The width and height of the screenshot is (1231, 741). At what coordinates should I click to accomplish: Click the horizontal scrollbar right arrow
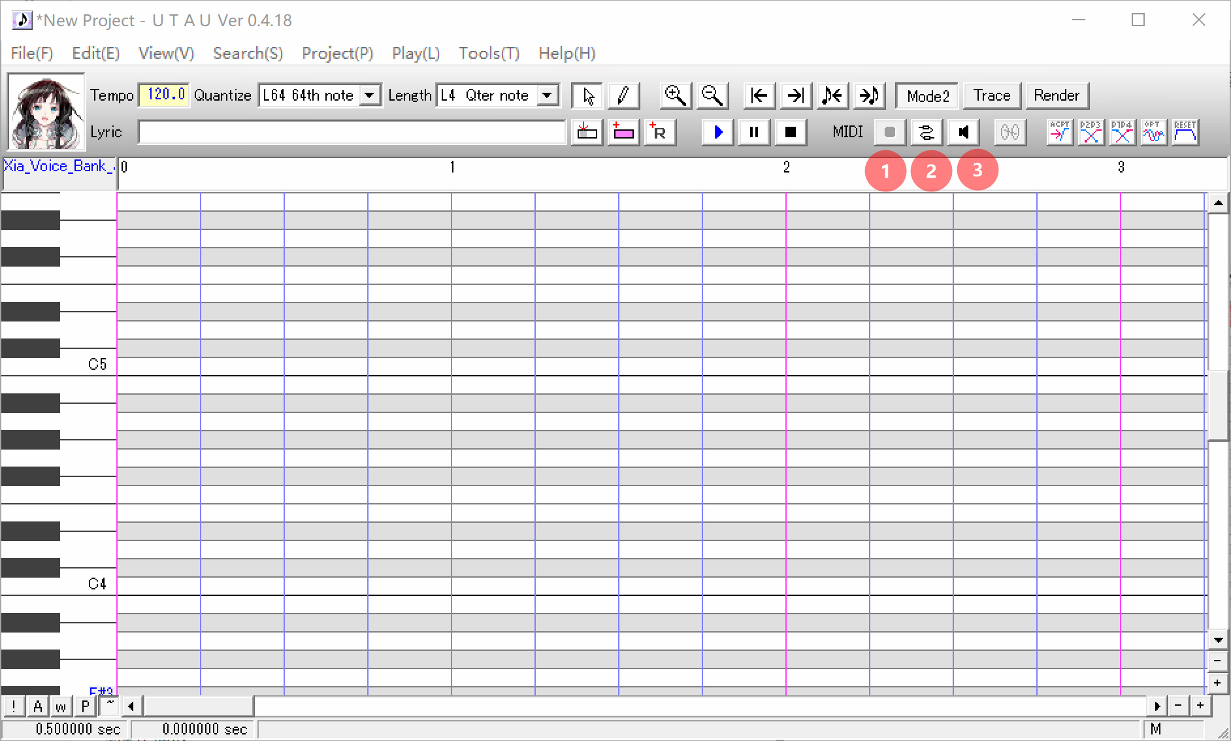1157,706
